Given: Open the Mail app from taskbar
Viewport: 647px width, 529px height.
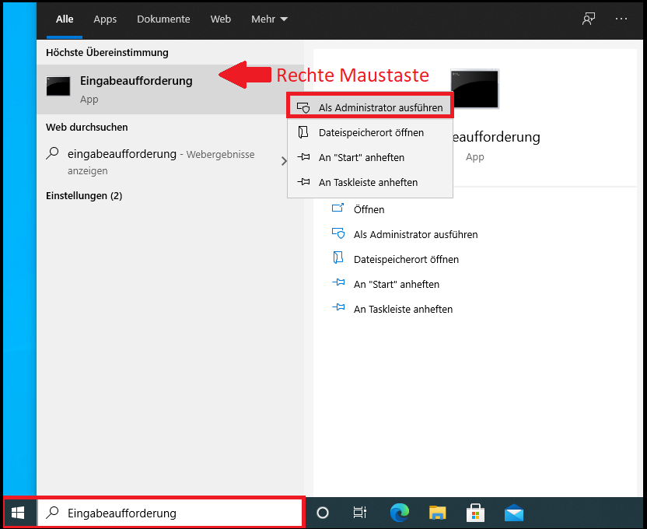Looking at the screenshot, I should [x=513, y=513].
